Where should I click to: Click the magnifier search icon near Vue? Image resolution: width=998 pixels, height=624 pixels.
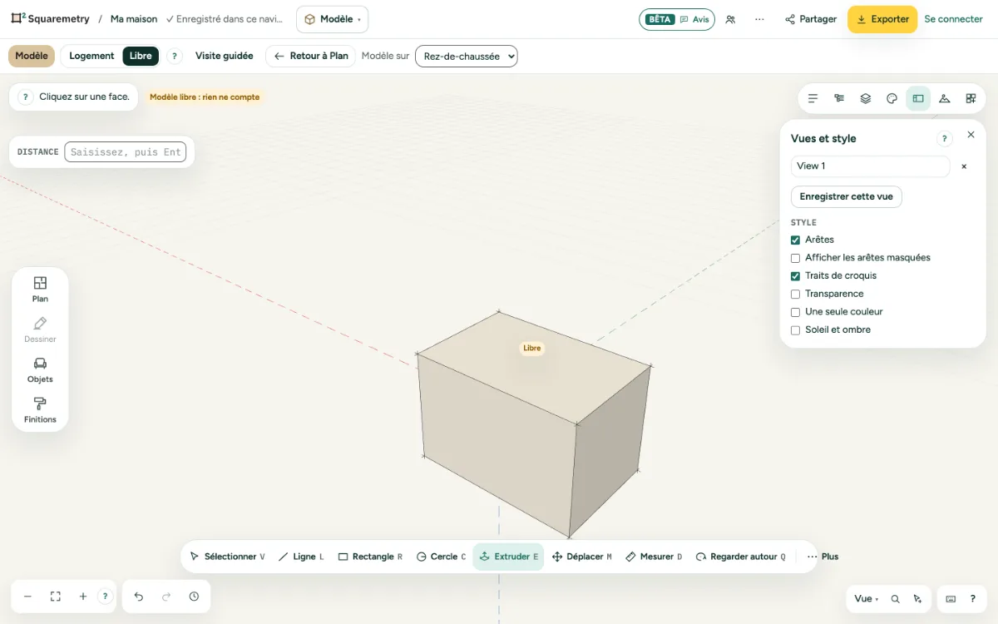(x=895, y=599)
